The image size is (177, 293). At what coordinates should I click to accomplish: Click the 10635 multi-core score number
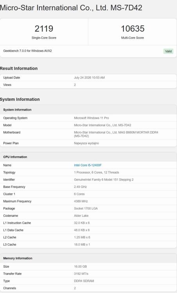[x=133, y=29]
